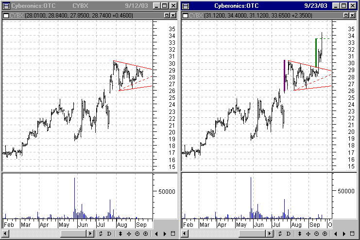
Task: Click the scrollbar thumb in the 9/12/03 window
Action: tap(74, 234)
